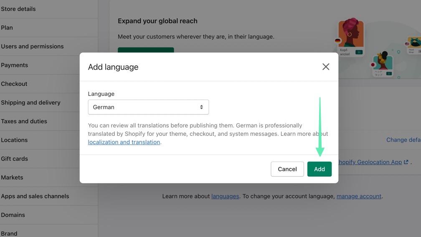Image resolution: width=421 pixels, height=237 pixels.
Task: Follow the manage account link
Action: coord(359,196)
